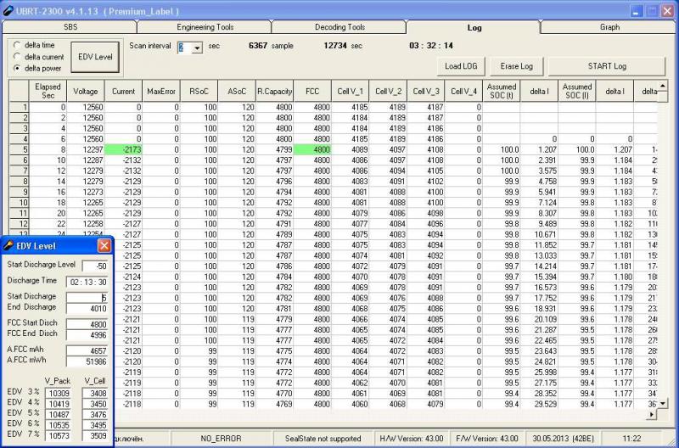This screenshot has width=679, height=448.
Task: Click the Start Discharge input field
Action: (x=87, y=298)
